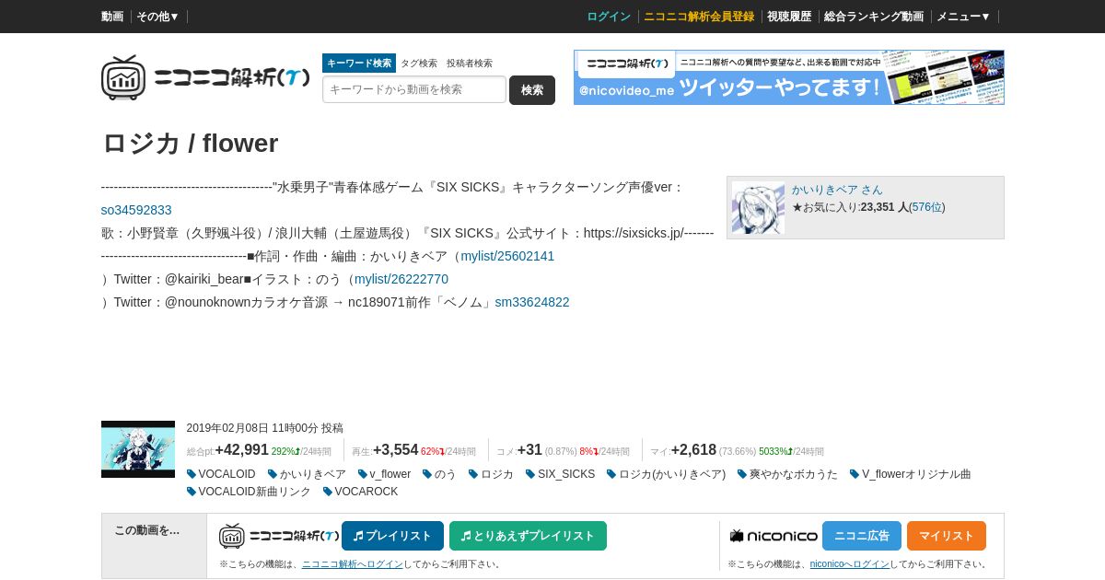The width and height of the screenshot is (1105, 580).
Task: Select the キーワード検索 tab
Action: click(x=359, y=64)
